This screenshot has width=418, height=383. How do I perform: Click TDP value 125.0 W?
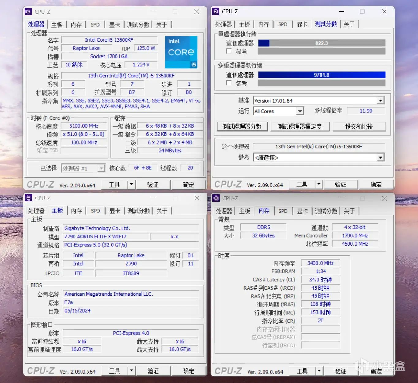click(146, 48)
